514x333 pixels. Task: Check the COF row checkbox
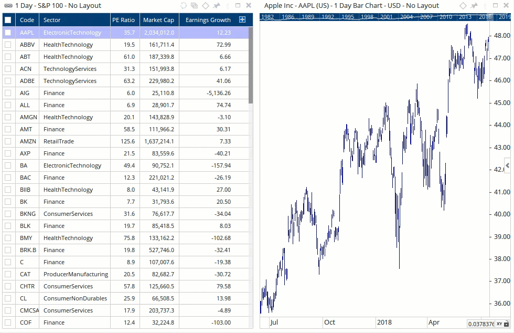click(8, 322)
